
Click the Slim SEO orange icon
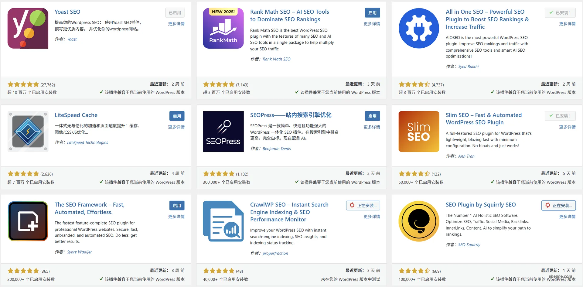[419, 131]
